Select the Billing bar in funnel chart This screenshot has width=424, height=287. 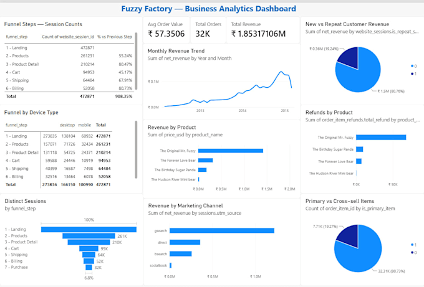pyautogui.click(x=89, y=261)
